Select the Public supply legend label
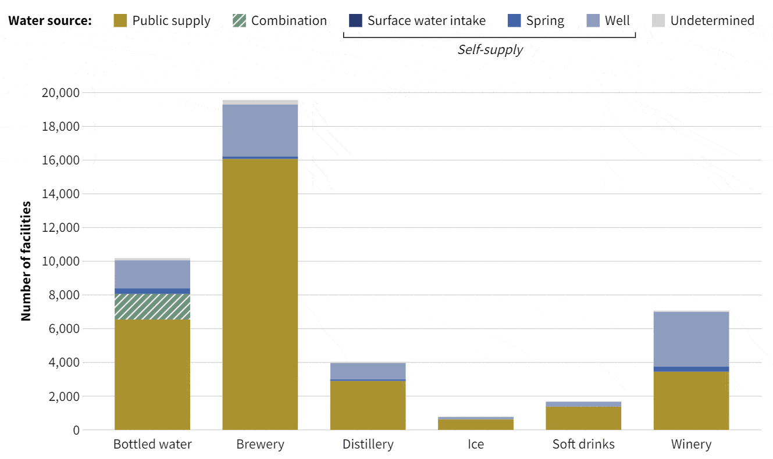The height and width of the screenshot is (459, 773). click(171, 21)
